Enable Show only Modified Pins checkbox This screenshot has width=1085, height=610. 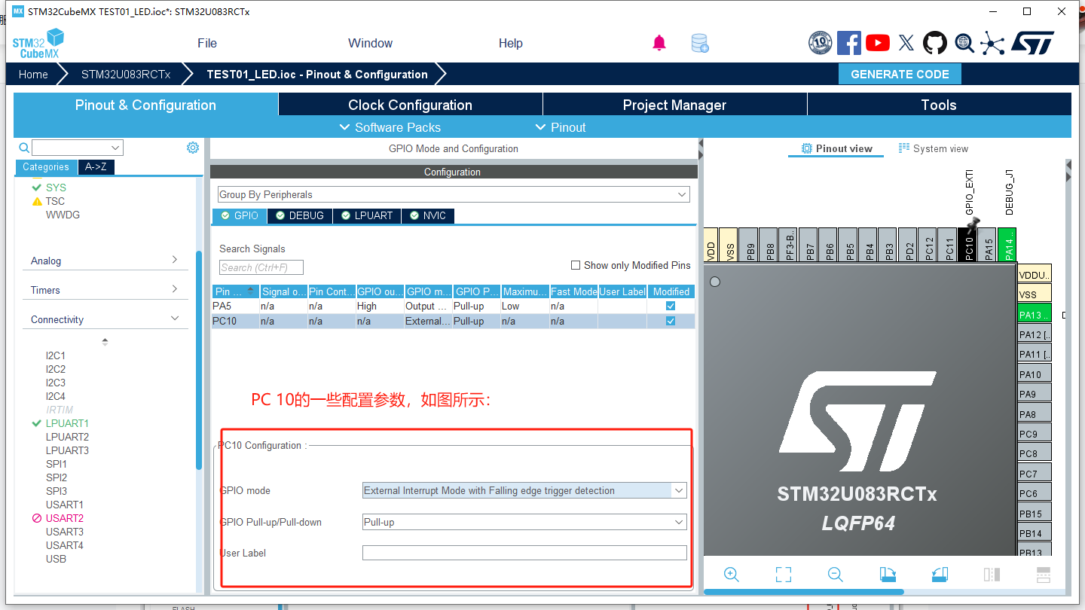point(576,265)
